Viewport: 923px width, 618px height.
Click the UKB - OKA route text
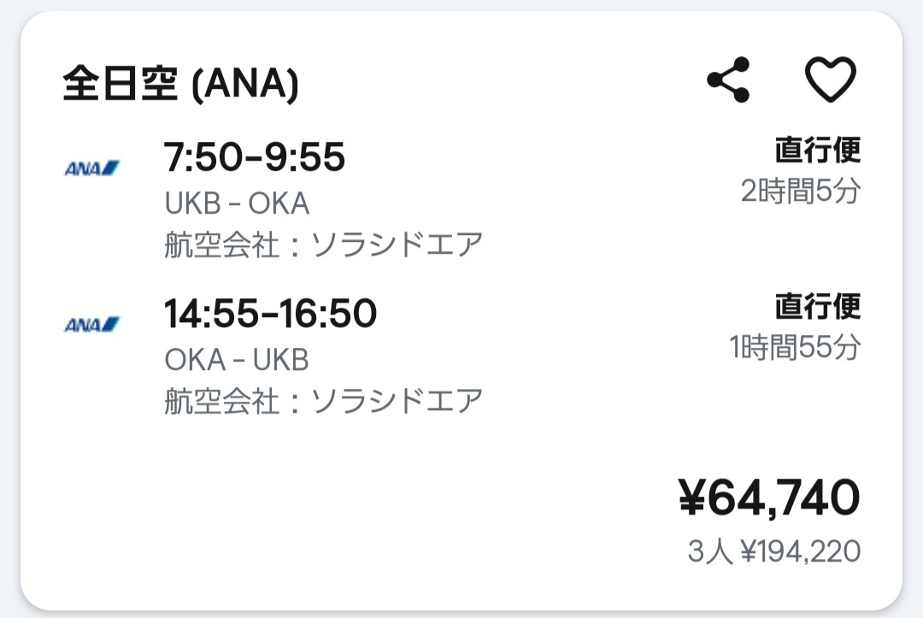(x=237, y=203)
